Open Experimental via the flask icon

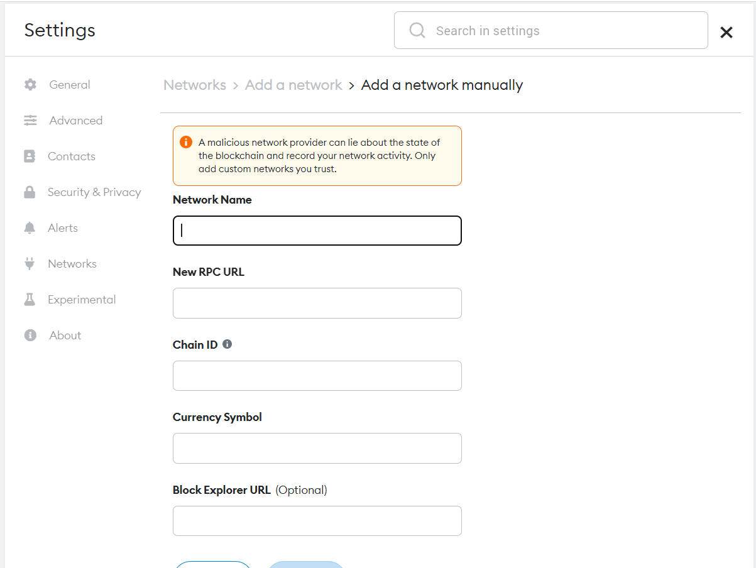tap(30, 299)
